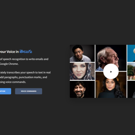The image size is (135, 135).
Task: Click the line about paragraphs and punctuation marks
Action: pyautogui.click(x=23, y=77)
